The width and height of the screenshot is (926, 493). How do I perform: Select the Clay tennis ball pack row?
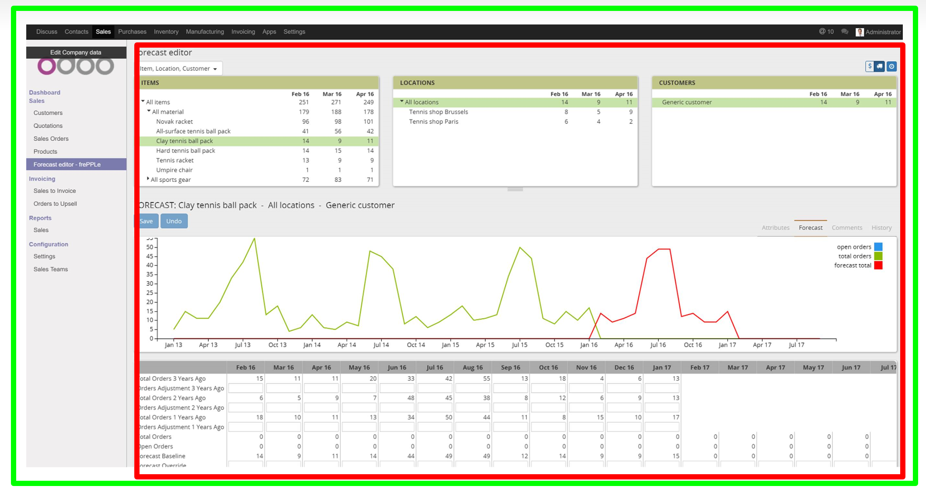(x=185, y=141)
